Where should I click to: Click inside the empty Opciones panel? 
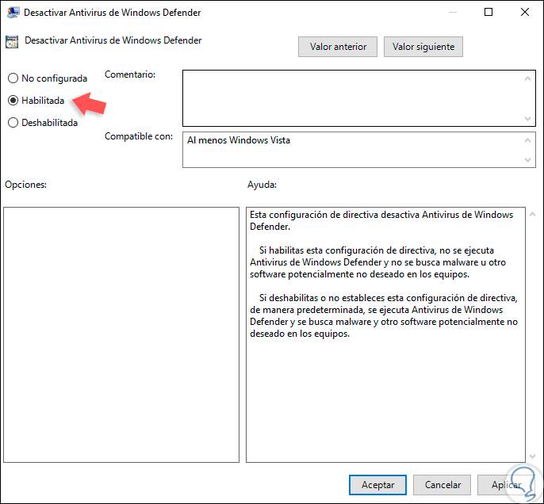(x=121, y=334)
